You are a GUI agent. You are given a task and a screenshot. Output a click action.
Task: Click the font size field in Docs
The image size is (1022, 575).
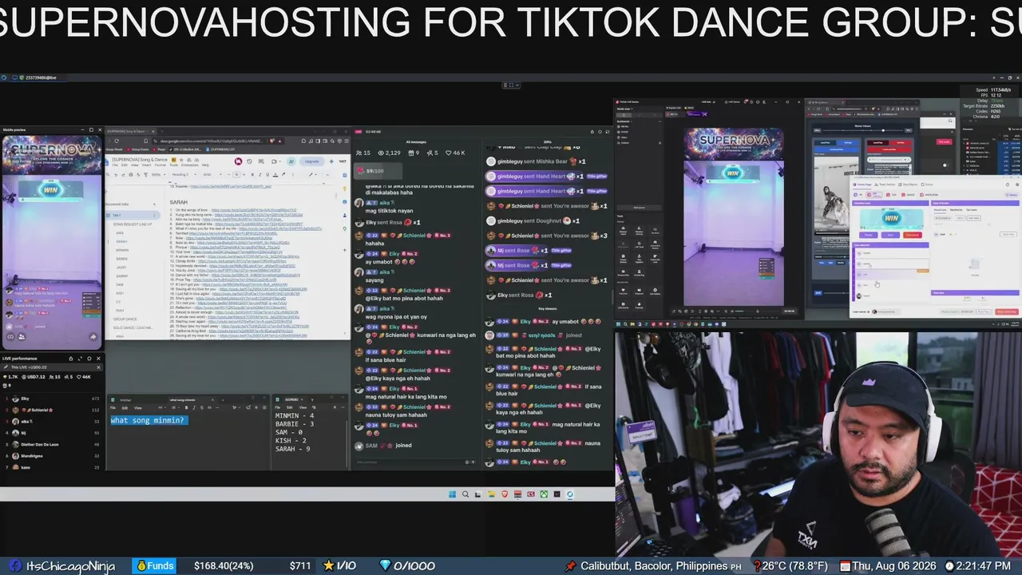(236, 175)
